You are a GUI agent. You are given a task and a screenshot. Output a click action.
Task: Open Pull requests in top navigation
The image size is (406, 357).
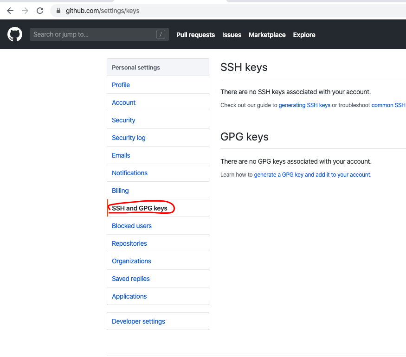click(x=195, y=35)
